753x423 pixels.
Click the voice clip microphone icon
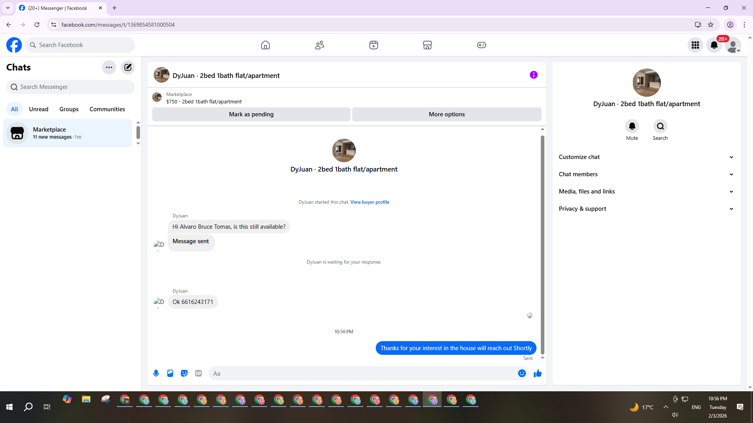(x=156, y=373)
